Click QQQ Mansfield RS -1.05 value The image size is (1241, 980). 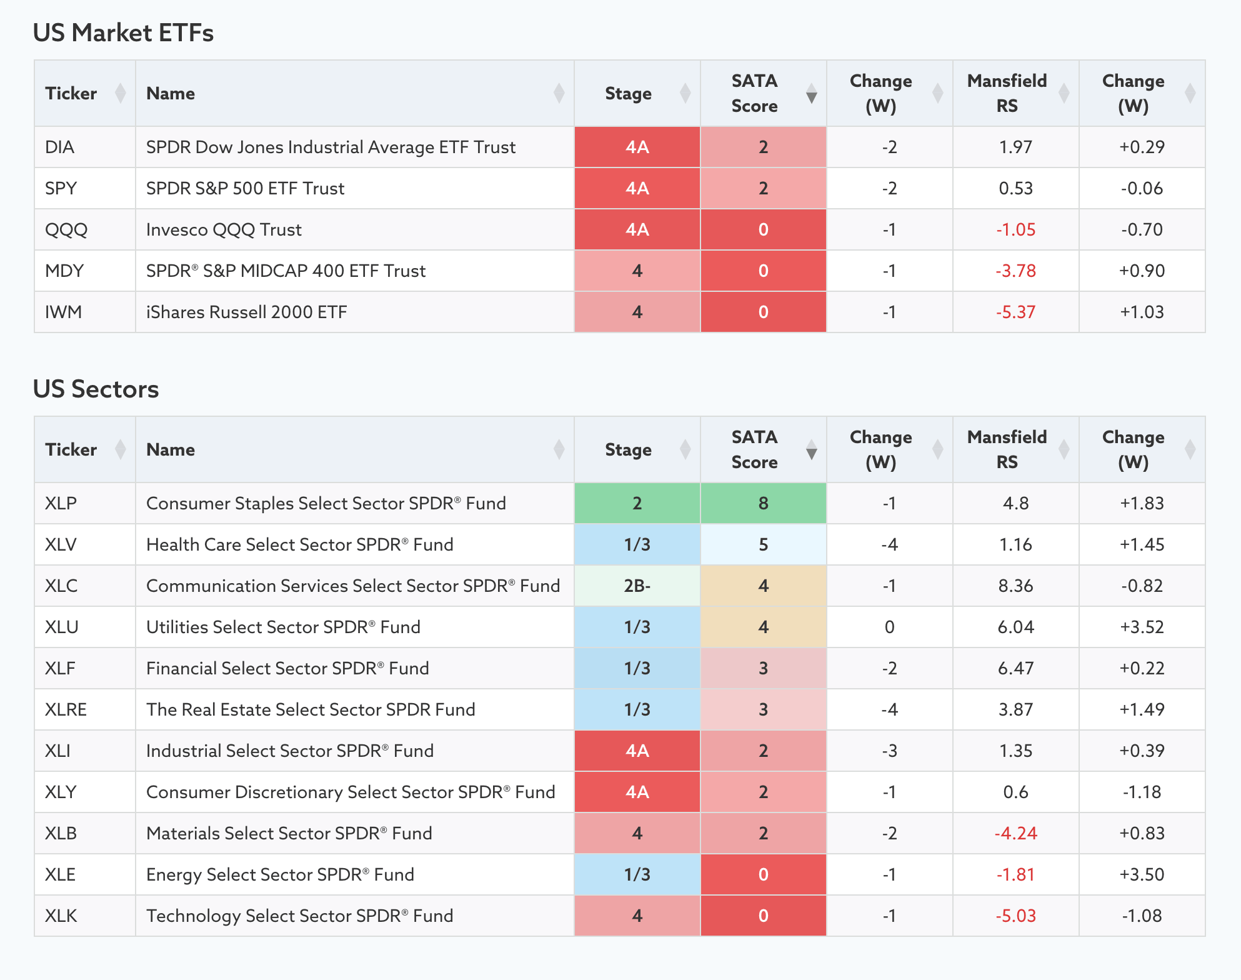[x=1016, y=229]
